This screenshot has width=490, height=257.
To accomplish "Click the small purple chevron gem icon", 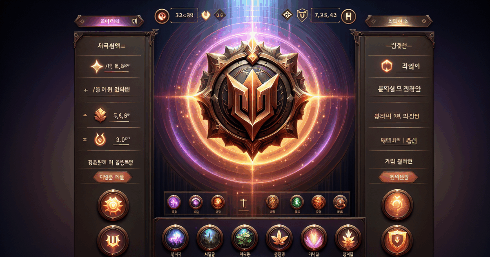I will coord(196,202).
